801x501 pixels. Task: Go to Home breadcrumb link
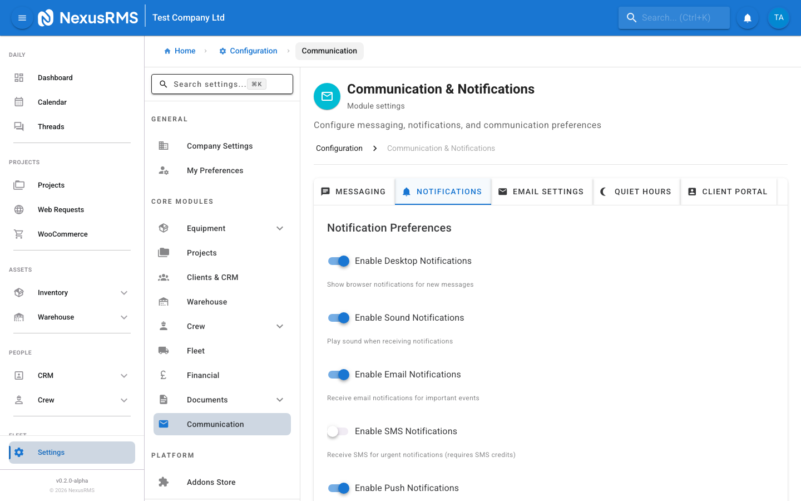(180, 51)
